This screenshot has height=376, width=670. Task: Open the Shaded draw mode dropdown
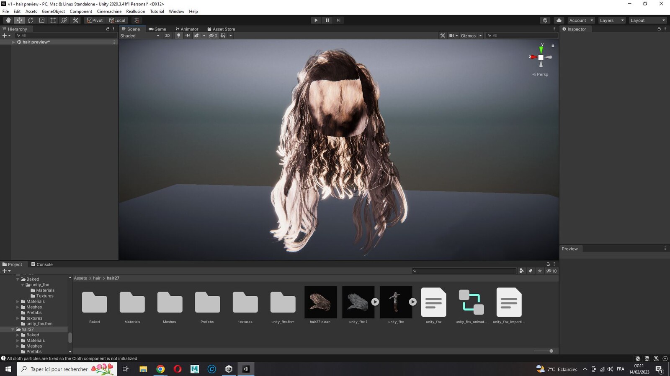140,36
